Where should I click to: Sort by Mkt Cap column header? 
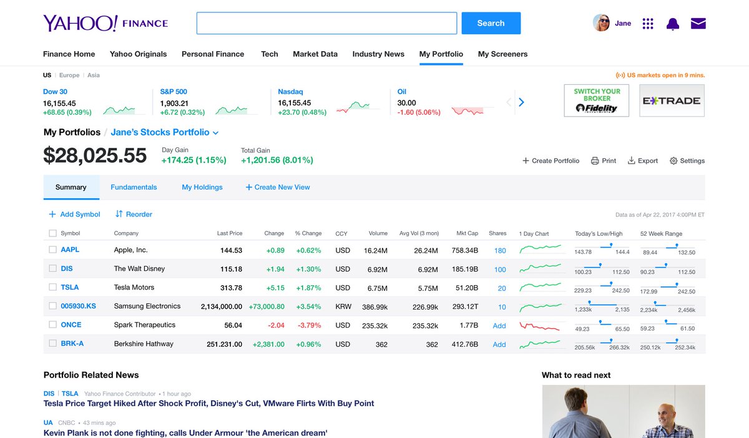(x=467, y=233)
